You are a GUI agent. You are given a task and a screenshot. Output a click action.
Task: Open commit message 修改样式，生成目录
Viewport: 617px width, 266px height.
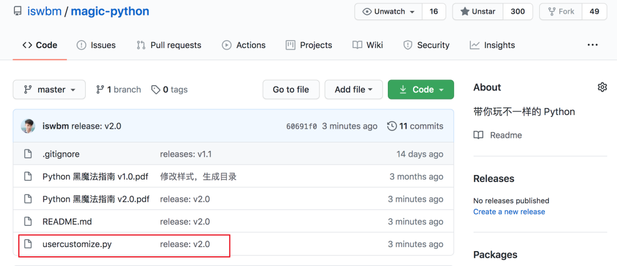point(198,177)
